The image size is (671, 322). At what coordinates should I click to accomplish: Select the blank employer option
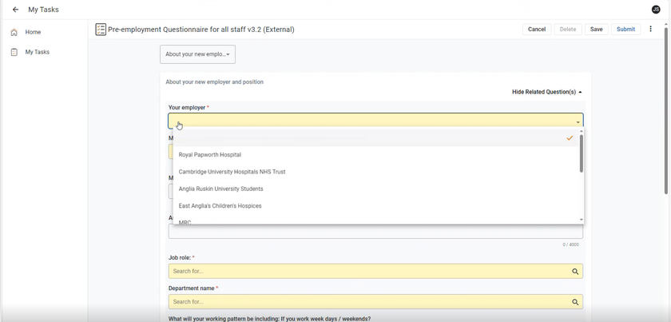coord(376,138)
